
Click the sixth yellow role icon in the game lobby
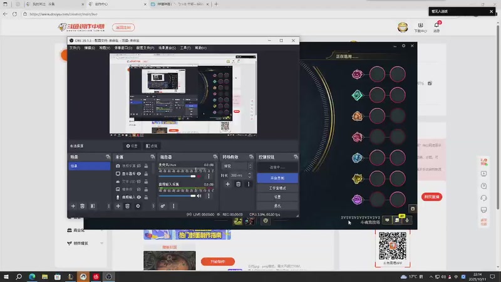click(357, 179)
